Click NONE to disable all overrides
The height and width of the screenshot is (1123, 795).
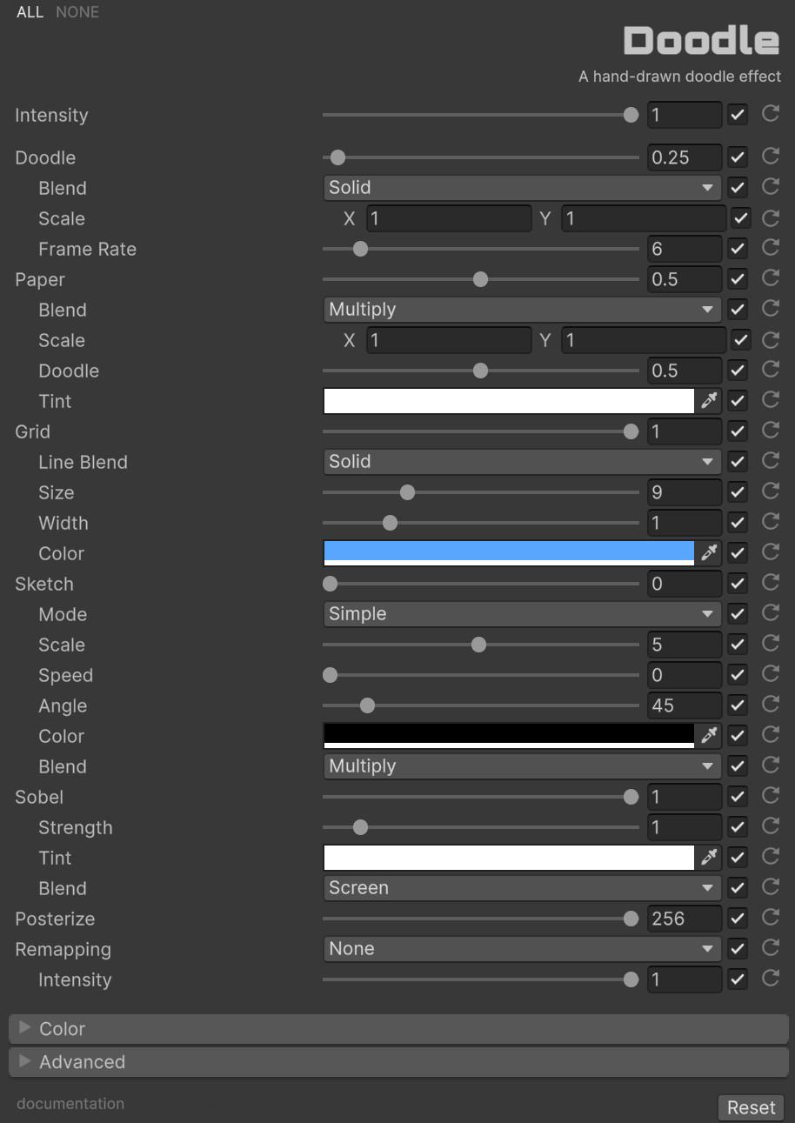point(77,12)
